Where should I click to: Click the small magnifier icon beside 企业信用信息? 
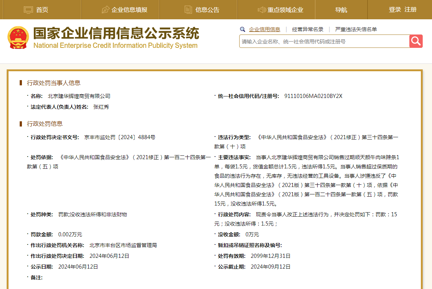pyautogui.click(x=243, y=29)
